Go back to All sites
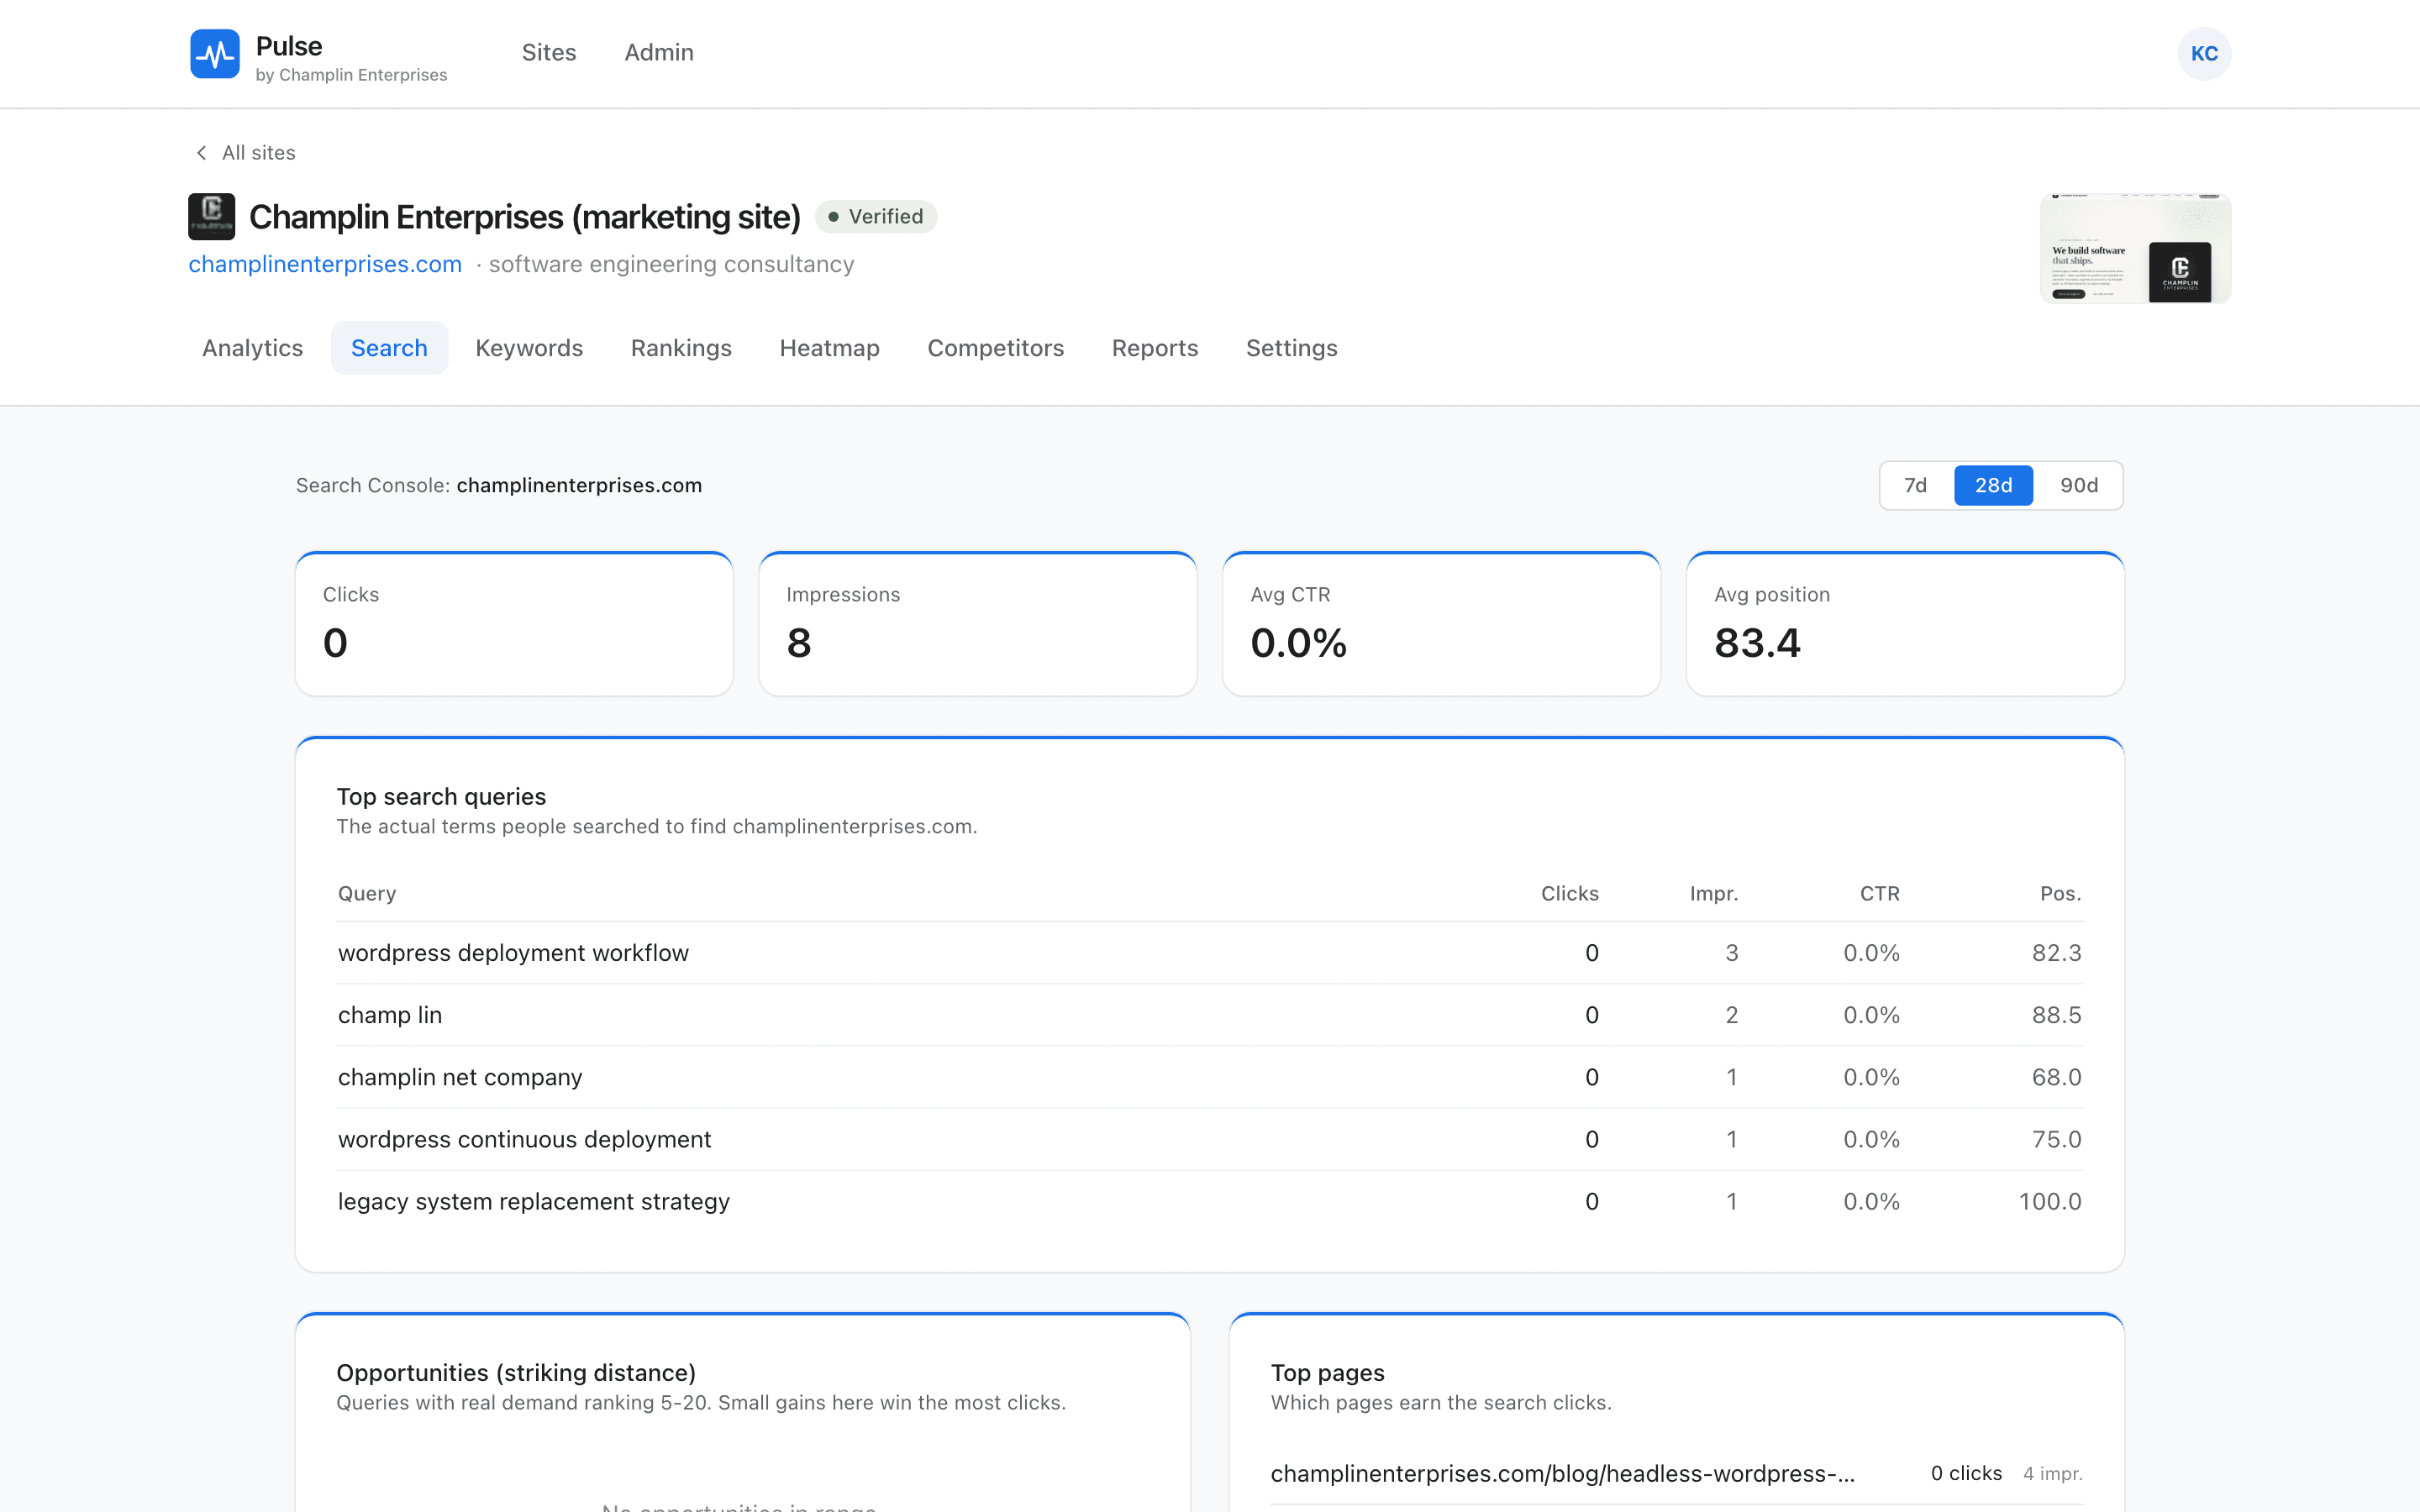This screenshot has width=2420, height=1512. 245,153
